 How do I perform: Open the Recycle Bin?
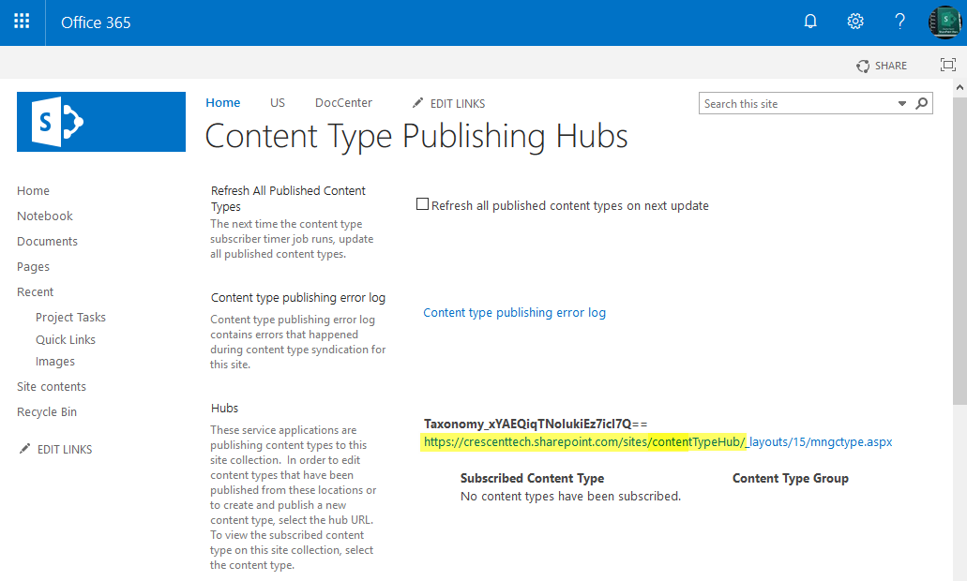(46, 411)
